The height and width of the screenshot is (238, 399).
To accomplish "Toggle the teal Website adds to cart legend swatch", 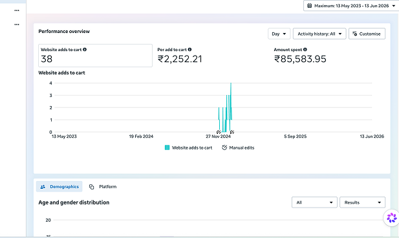I will click(x=167, y=147).
